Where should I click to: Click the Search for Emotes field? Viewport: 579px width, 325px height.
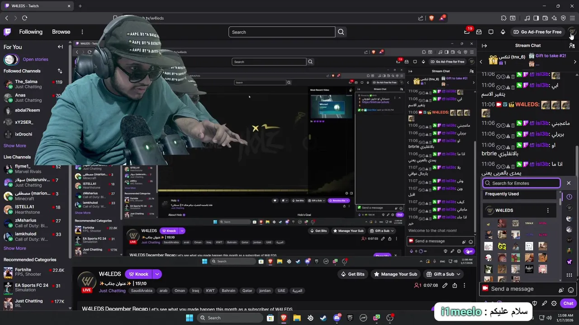pyautogui.click(x=522, y=183)
